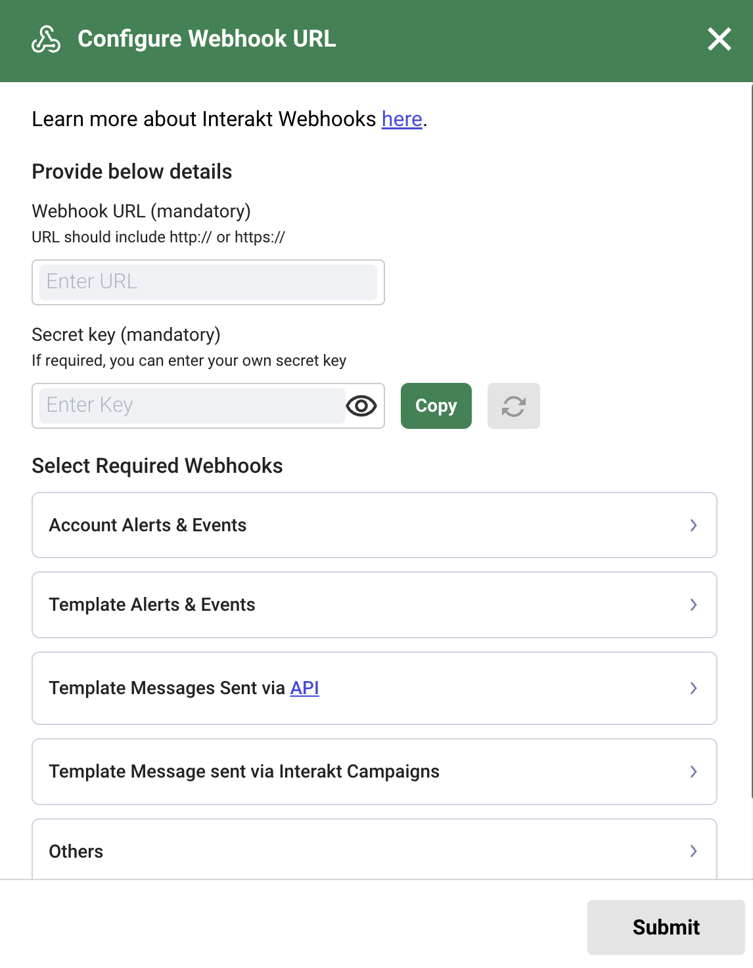Click the webhook icon in the header
Image resolution: width=753 pixels, height=968 pixels.
46,39
